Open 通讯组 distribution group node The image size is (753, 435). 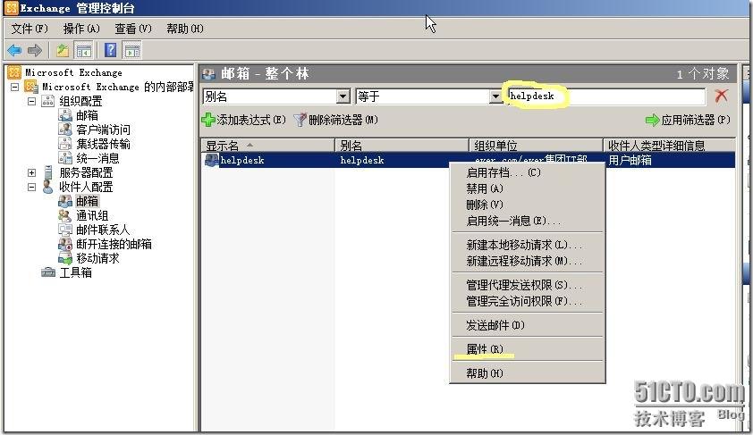(91, 215)
